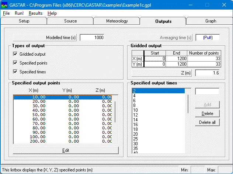Toggle the Specified points checkbox
233x174 pixels.
click(15, 63)
